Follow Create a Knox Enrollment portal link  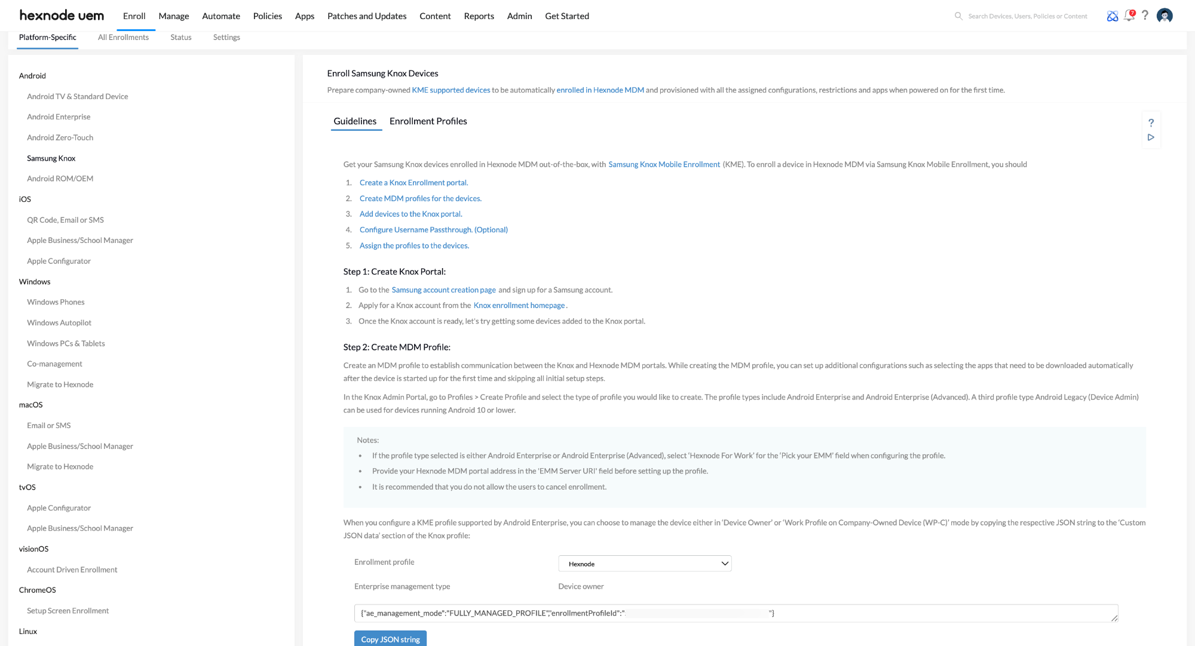click(x=413, y=183)
